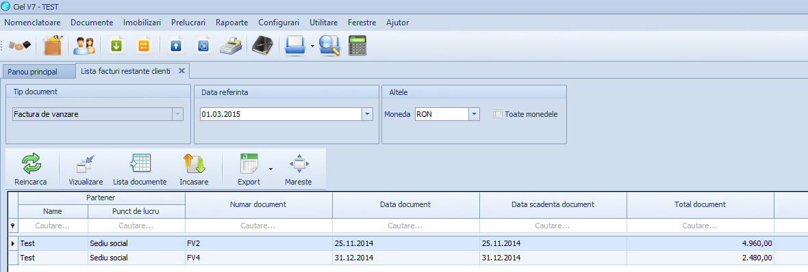Click the Name column search field
The height and width of the screenshot is (272, 808).
click(53, 226)
